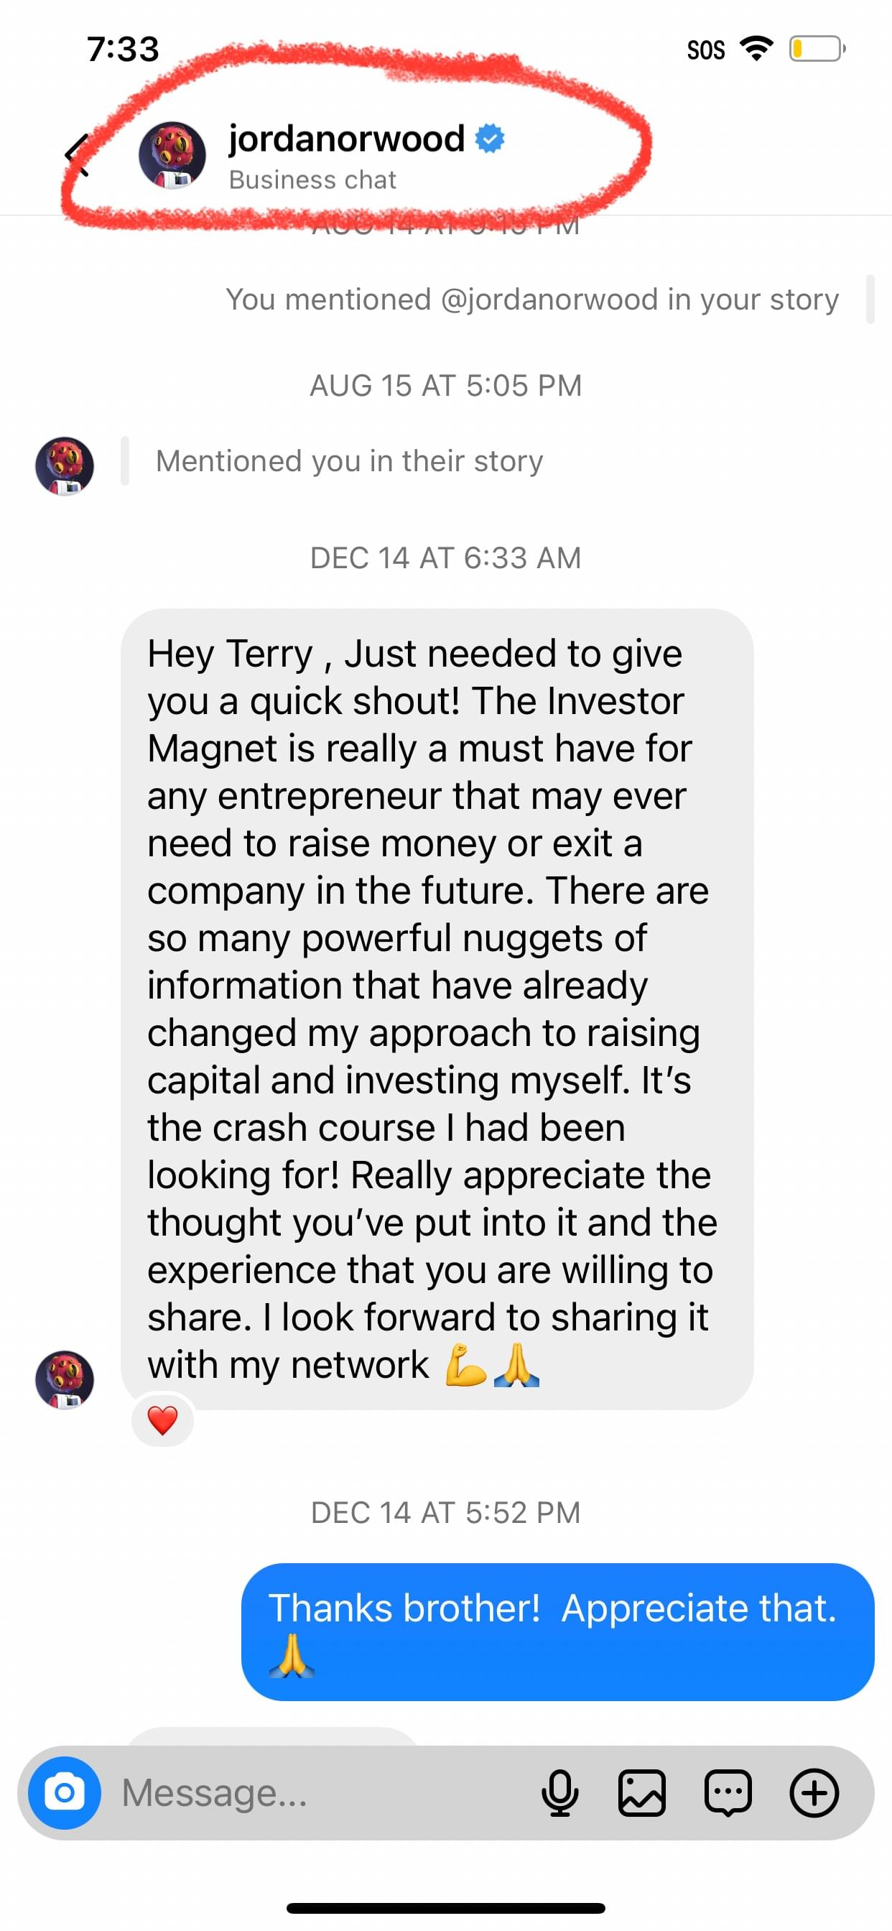Tap the plus more options icon

pyautogui.click(x=814, y=1792)
